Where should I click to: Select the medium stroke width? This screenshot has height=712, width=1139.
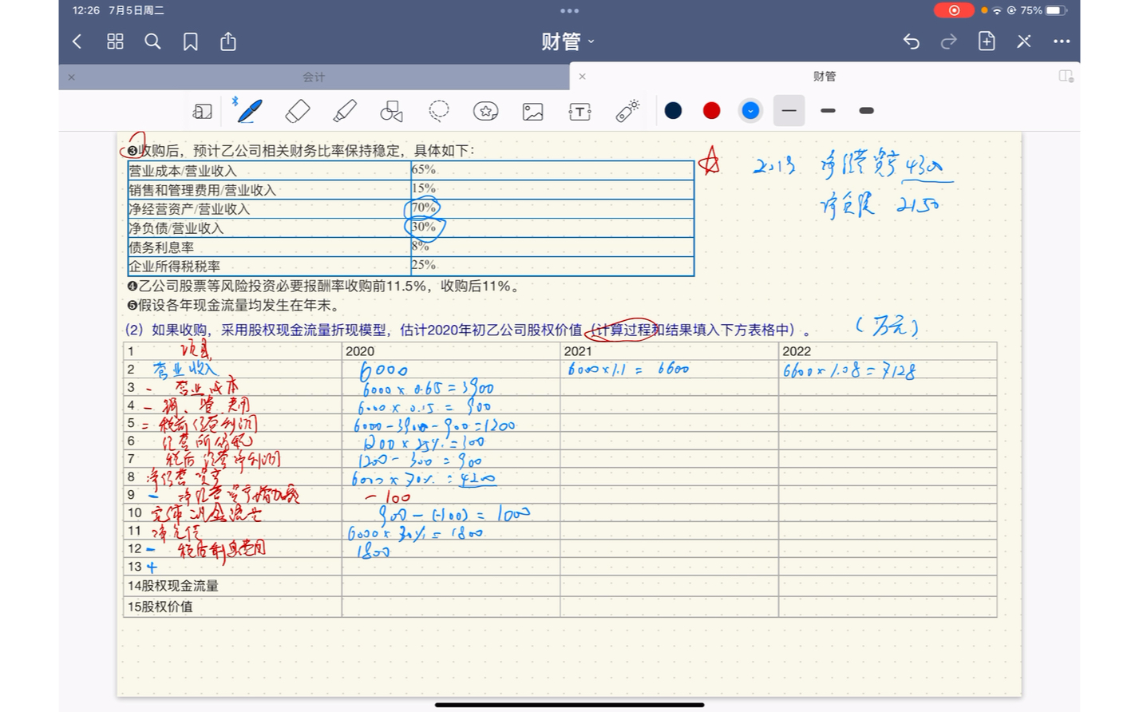[x=828, y=111]
